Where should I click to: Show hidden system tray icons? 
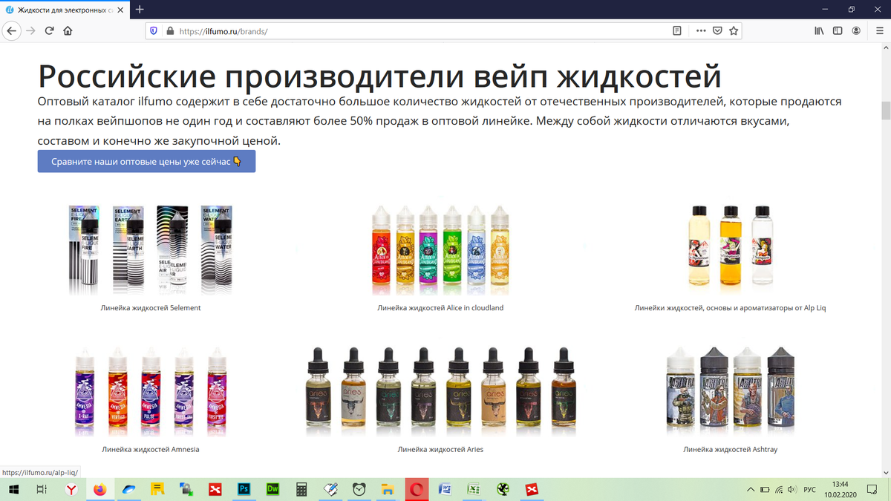(x=751, y=489)
